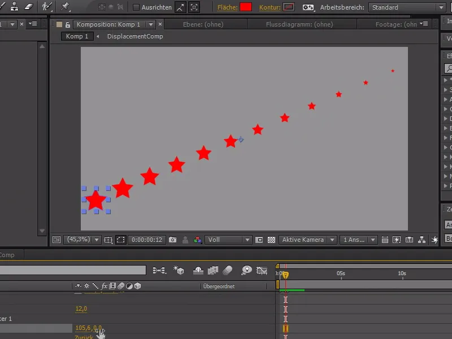This screenshot has height=339, width=452.
Task: Click the Fläche fill options link
Action: click(x=227, y=7)
